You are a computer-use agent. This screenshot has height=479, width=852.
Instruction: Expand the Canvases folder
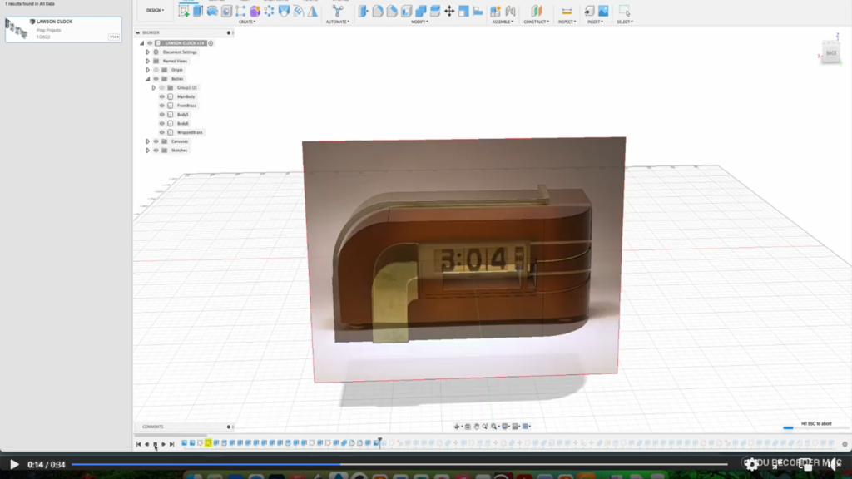pos(148,141)
